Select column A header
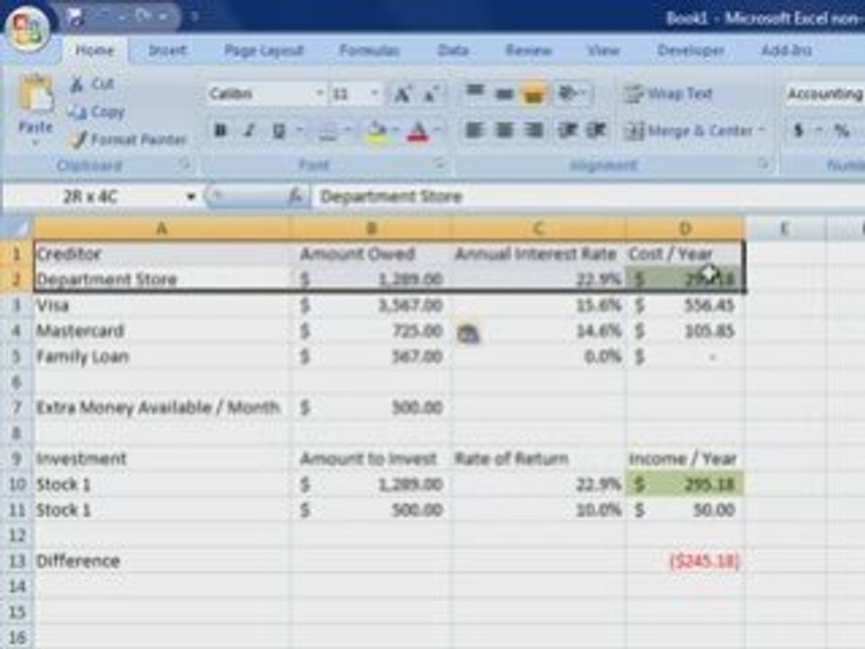Viewport: 865px width, 649px height. point(161,228)
